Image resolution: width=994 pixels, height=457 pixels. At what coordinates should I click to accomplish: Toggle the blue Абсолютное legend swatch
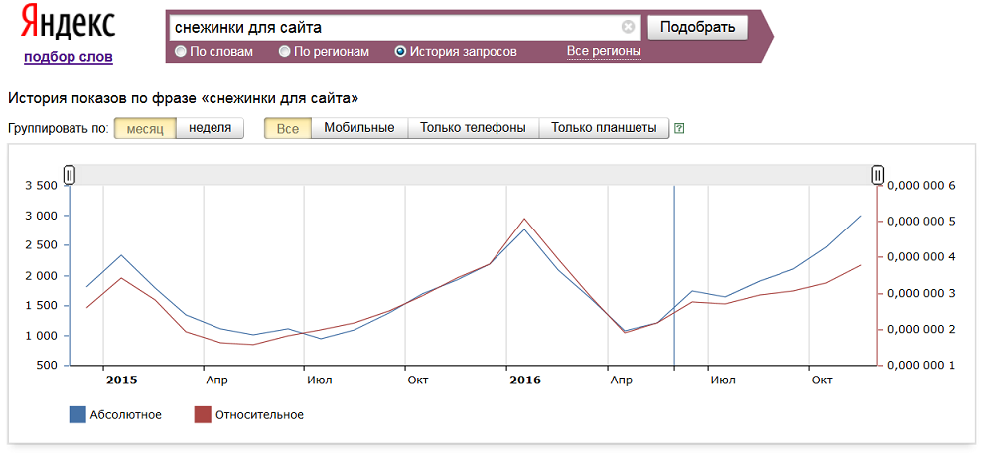pos(76,415)
